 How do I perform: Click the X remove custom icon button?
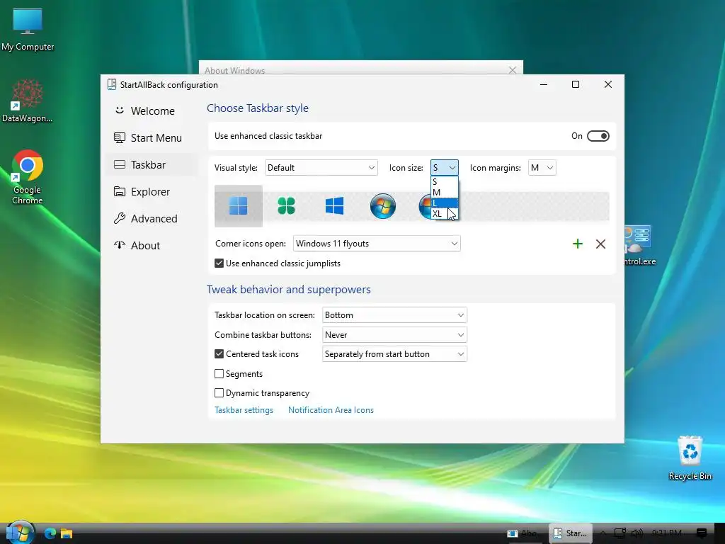tap(600, 244)
